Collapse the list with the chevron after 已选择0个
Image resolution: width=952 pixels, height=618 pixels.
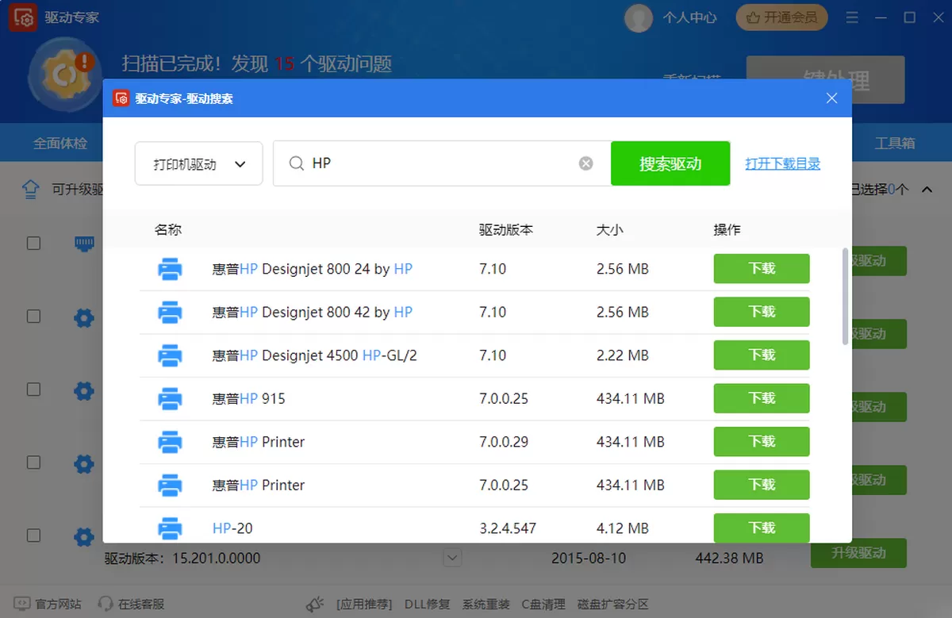click(x=925, y=189)
